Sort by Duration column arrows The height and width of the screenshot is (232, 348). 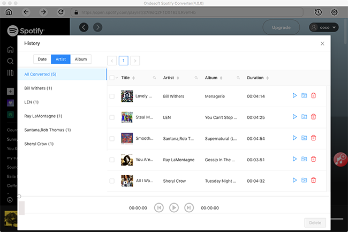268,78
